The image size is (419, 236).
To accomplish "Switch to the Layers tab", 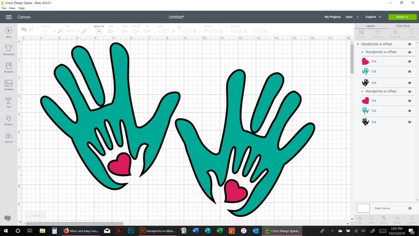I will point(370,26).
